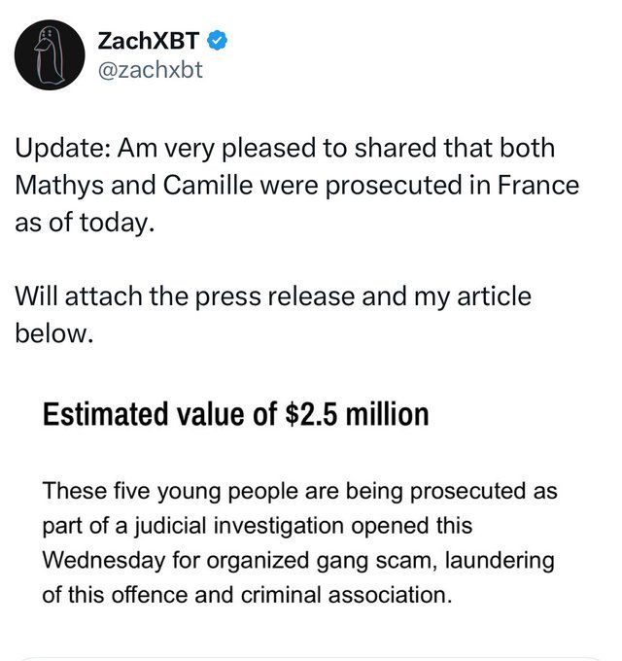Click the @zachxbt handle
Image resolution: width=622 pixels, height=661 pixels.
pos(151,70)
